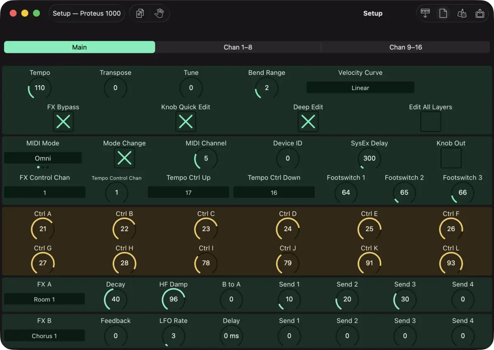494x350 pixels.
Task: Click the B to A knob
Action: coord(231,299)
